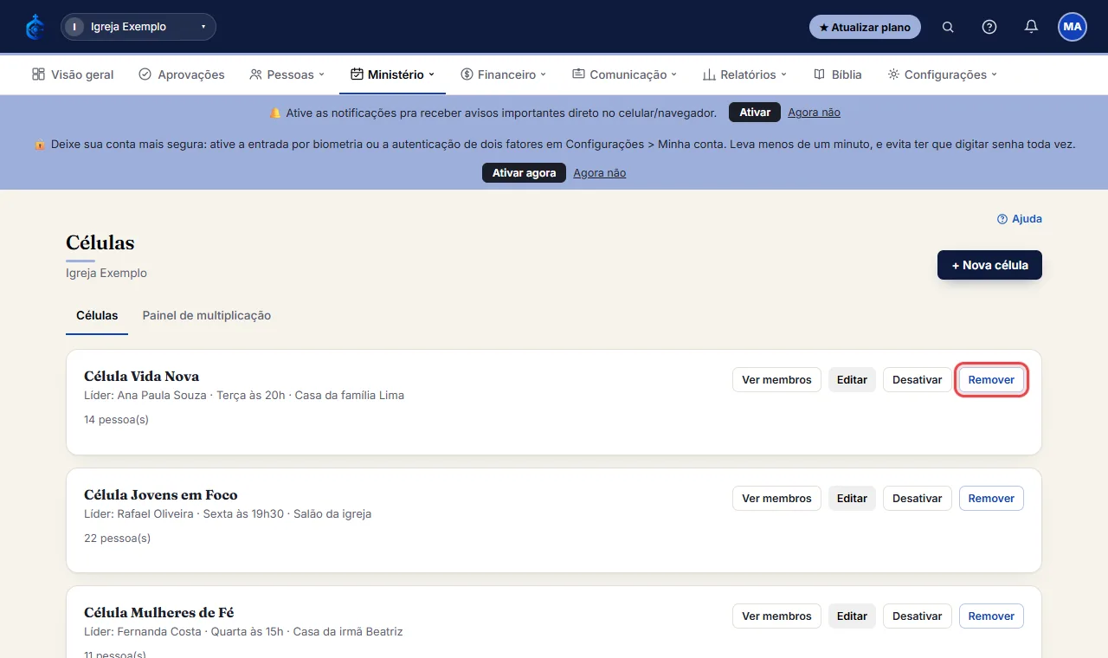View members of Célula Jovens em Foco

pos(776,499)
